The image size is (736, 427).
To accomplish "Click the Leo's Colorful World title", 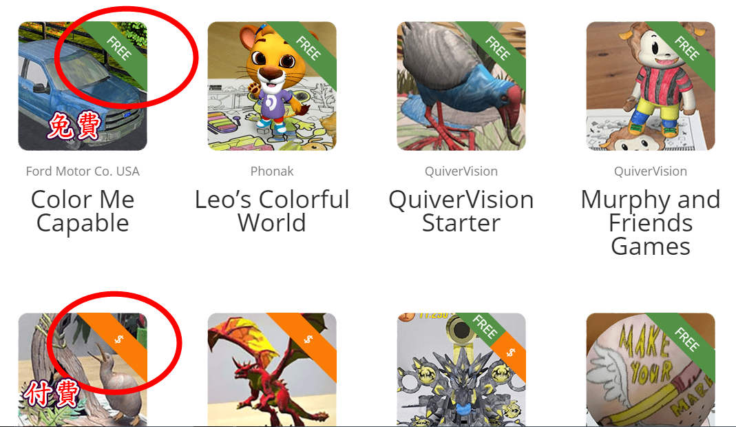I will click(x=272, y=211).
